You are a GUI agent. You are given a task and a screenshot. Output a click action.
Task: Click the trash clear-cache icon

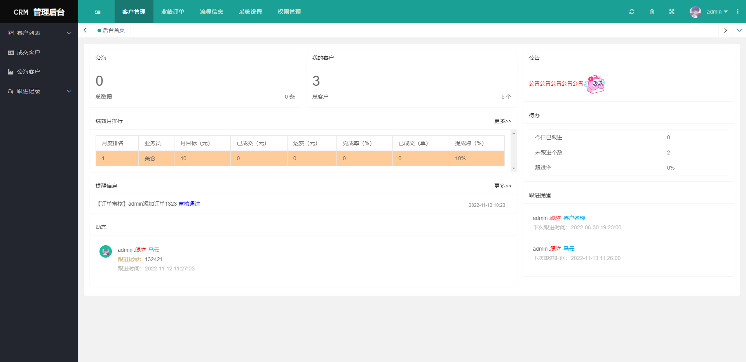click(x=652, y=12)
